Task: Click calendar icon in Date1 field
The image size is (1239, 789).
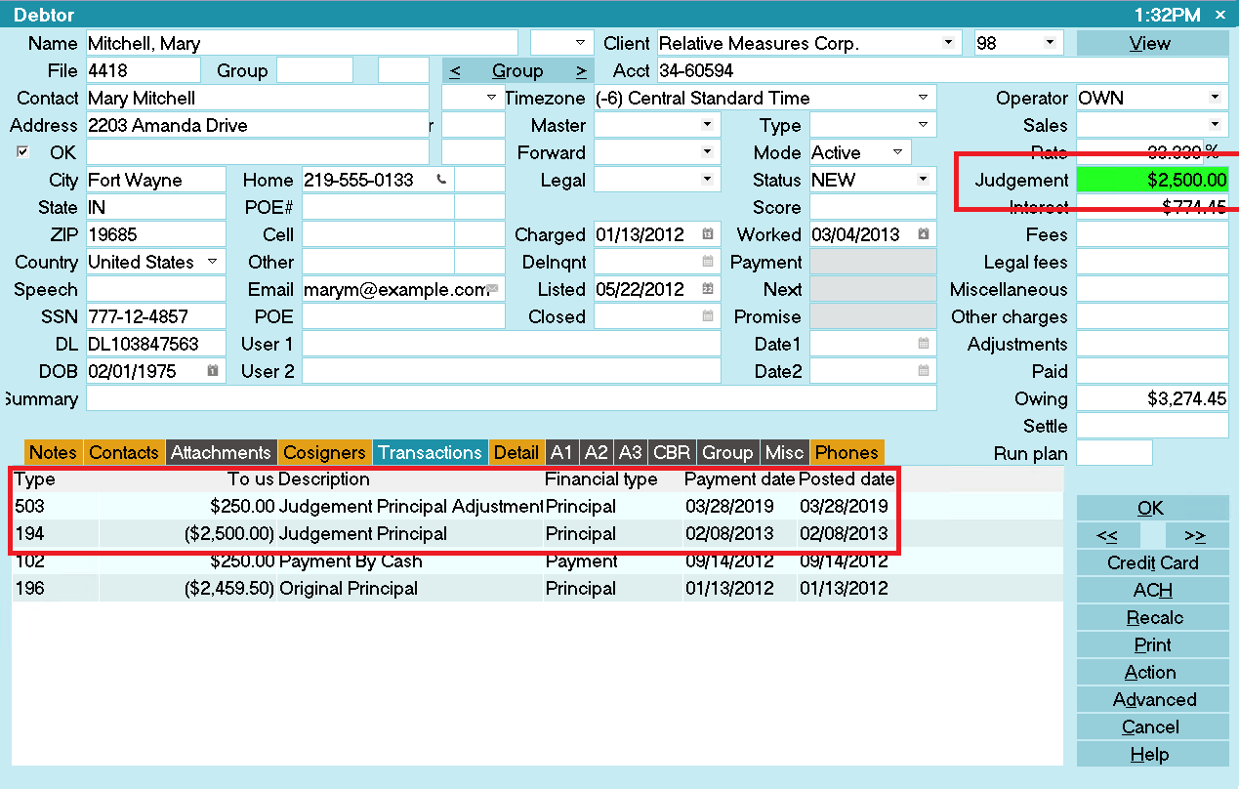Action: coord(923,345)
